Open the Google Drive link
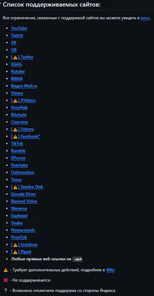154x296 pixels. (23, 194)
